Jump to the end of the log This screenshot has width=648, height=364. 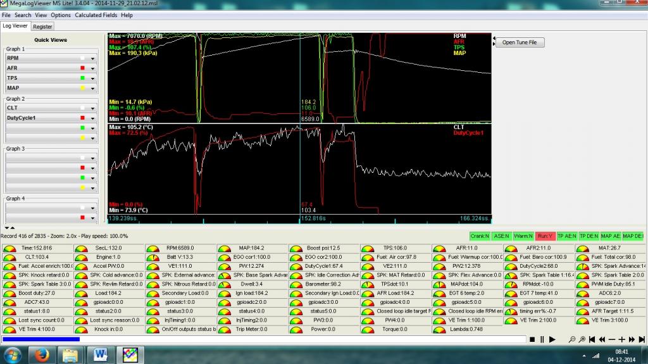642,339
